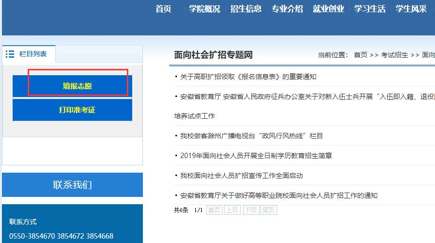Open the 首页 navigation menu item
435x243 pixels.
163,9
